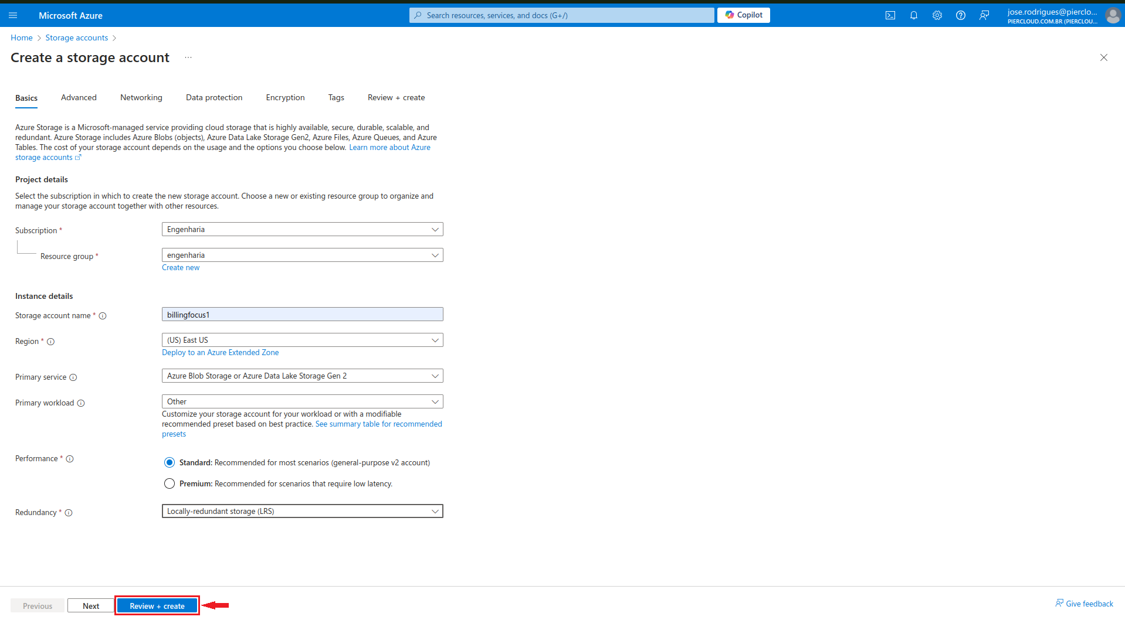This screenshot has width=1125, height=620.
Task: Open portal settings gear
Action: (937, 15)
